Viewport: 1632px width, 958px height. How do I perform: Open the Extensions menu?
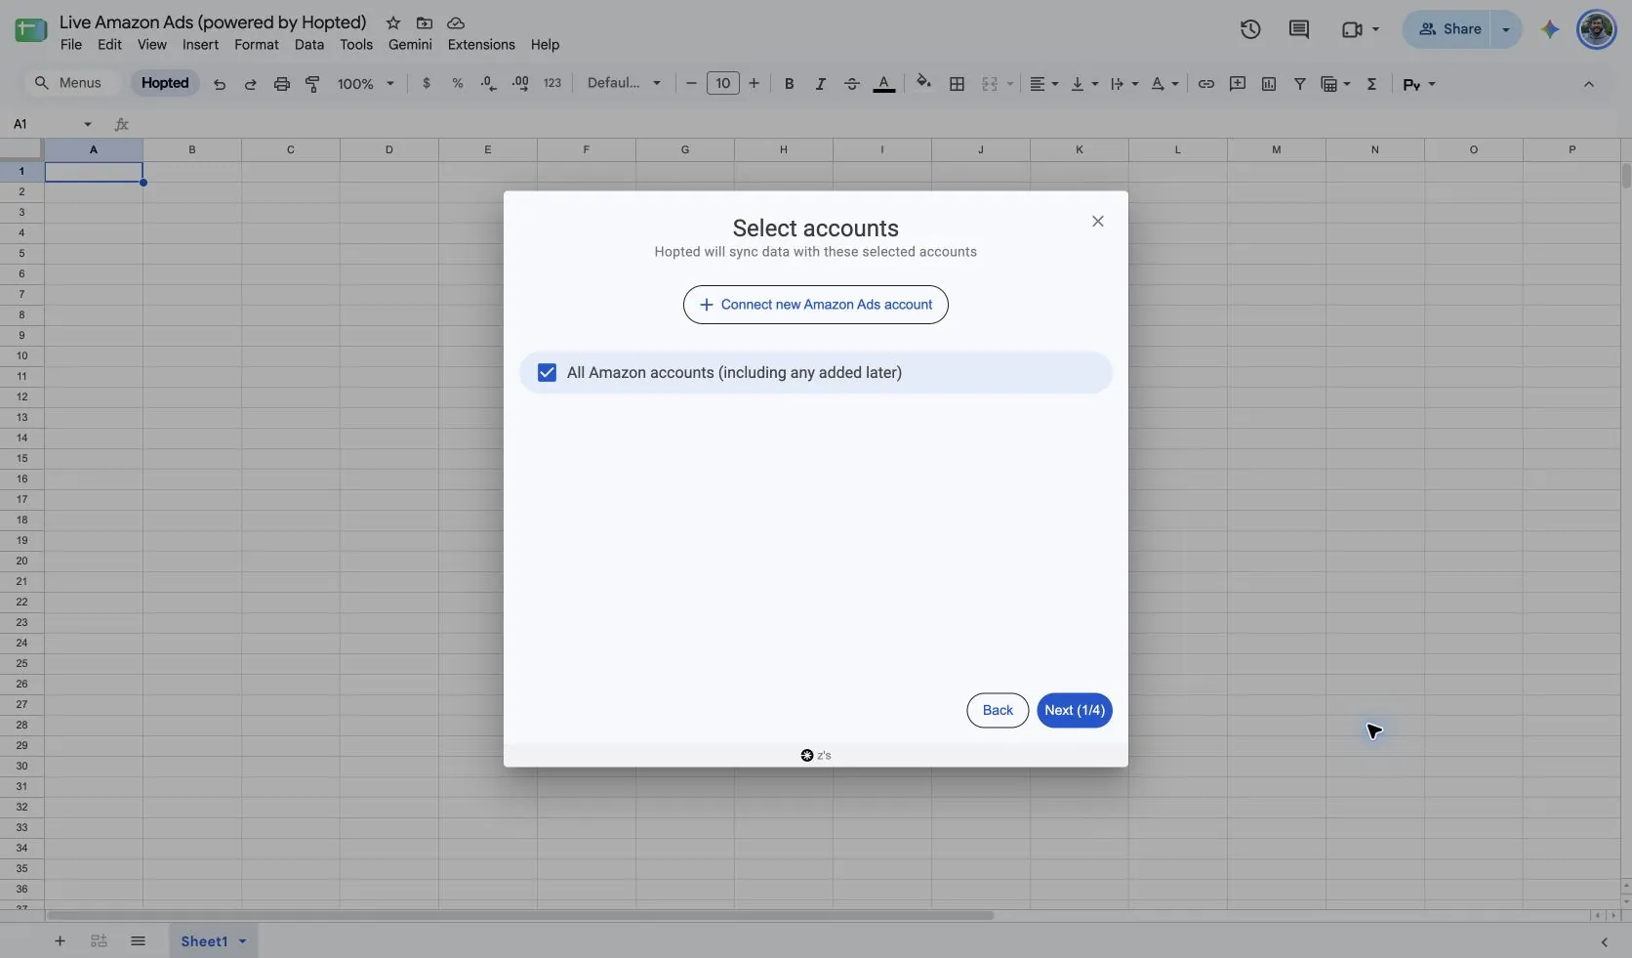coord(481,45)
